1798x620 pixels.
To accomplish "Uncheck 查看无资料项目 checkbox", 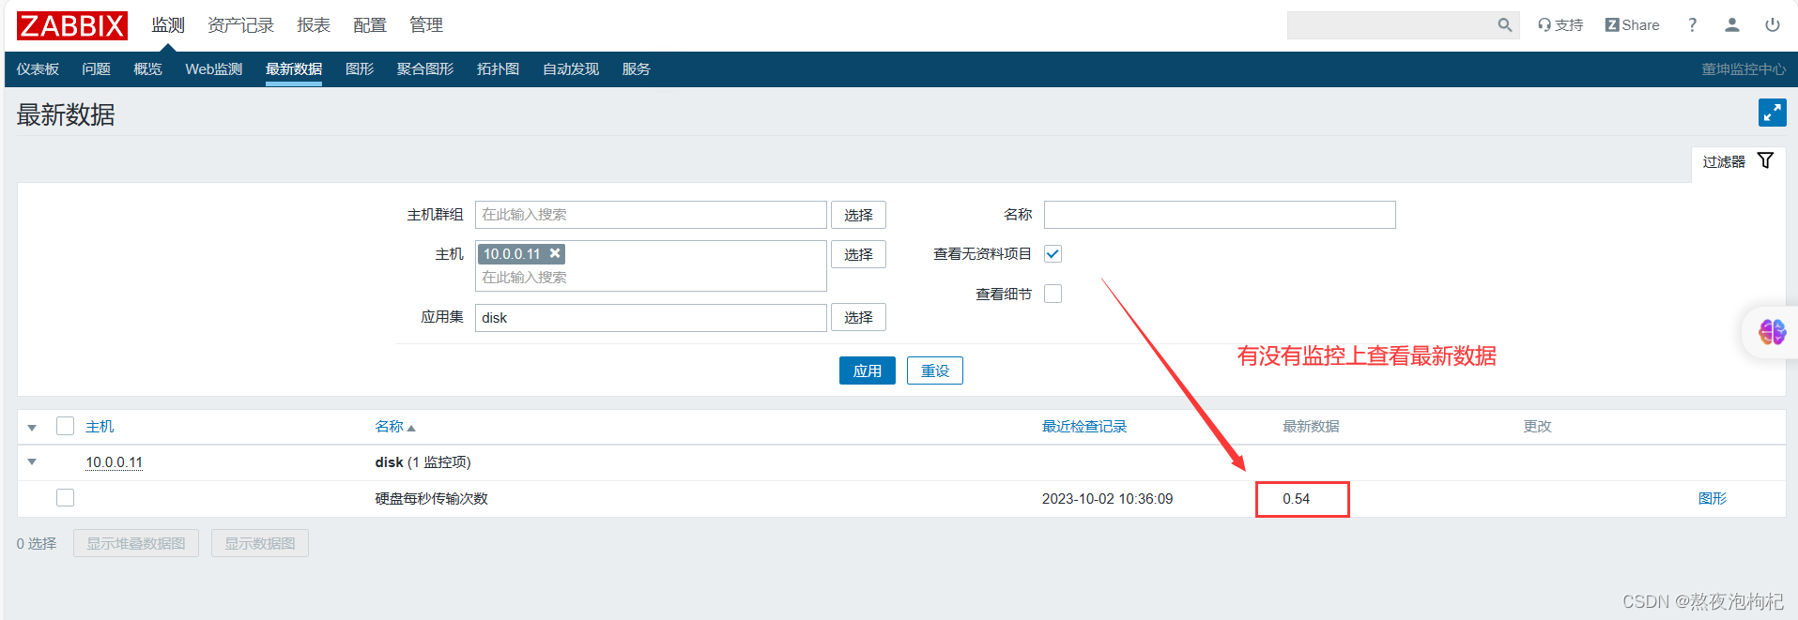I will point(1053,254).
